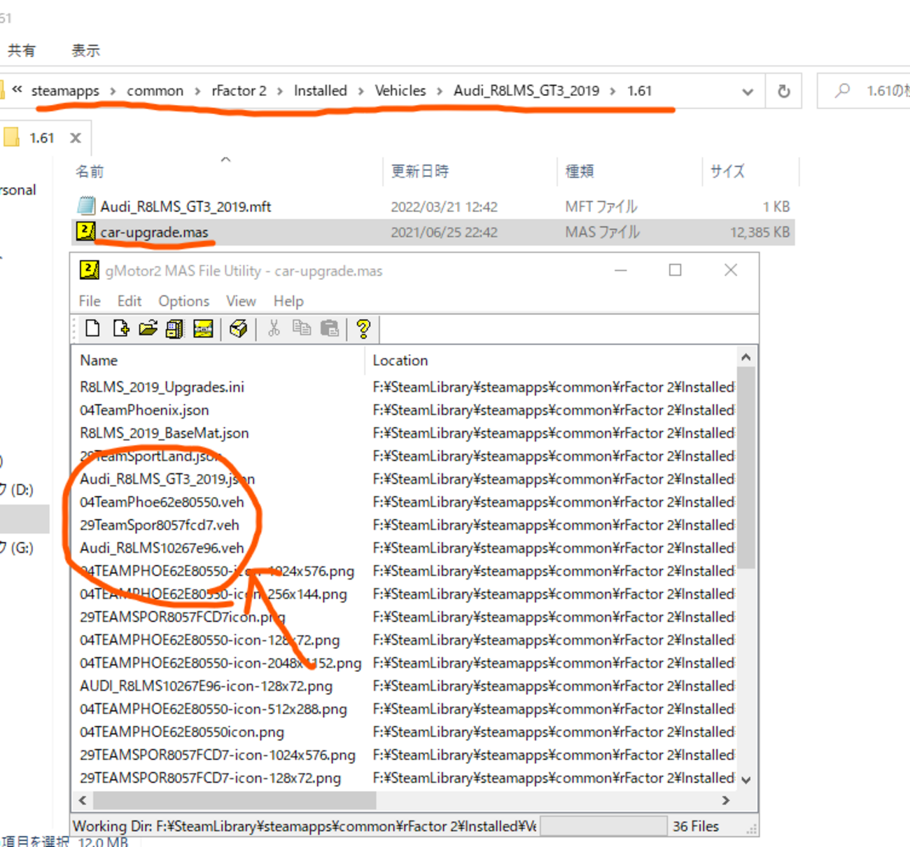Expand the chevron after Installed in address bar
This screenshot has height=847, width=910.
[361, 91]
